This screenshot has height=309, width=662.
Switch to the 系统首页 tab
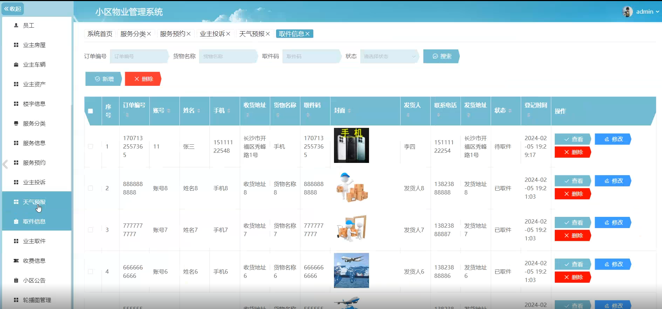[x=100, y=34]
